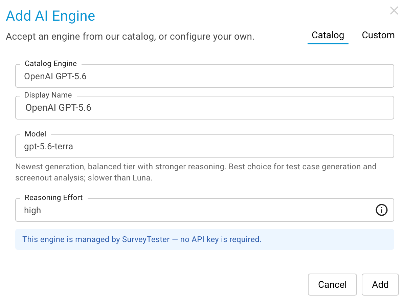Close the Add AI Engine dialog

394,11
